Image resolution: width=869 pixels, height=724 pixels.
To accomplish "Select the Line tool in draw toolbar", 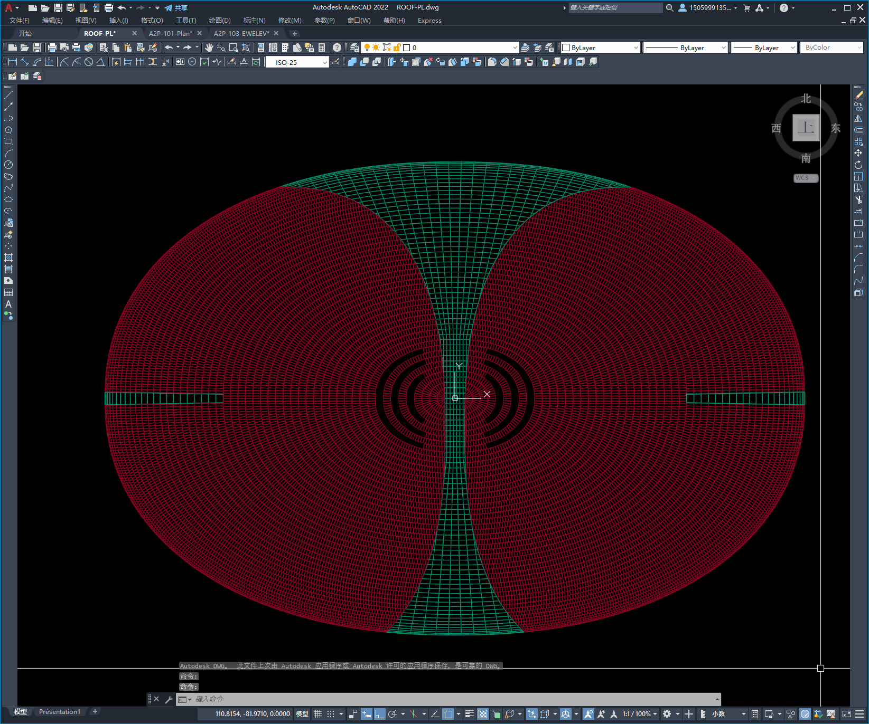I will coord(8,95).
